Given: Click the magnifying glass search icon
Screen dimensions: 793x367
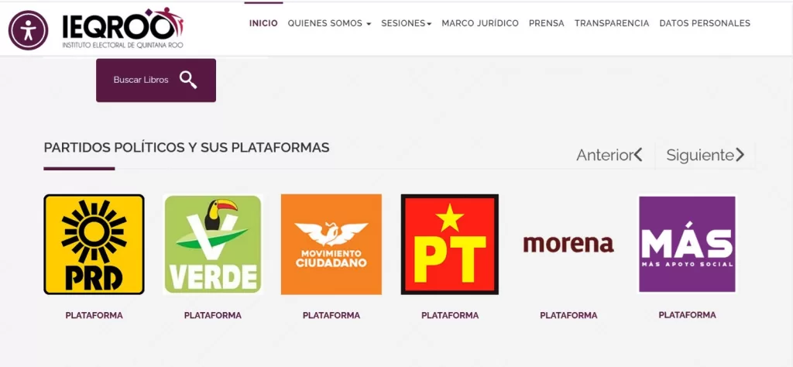Looking at the screenshot, I should coord(188,80).
